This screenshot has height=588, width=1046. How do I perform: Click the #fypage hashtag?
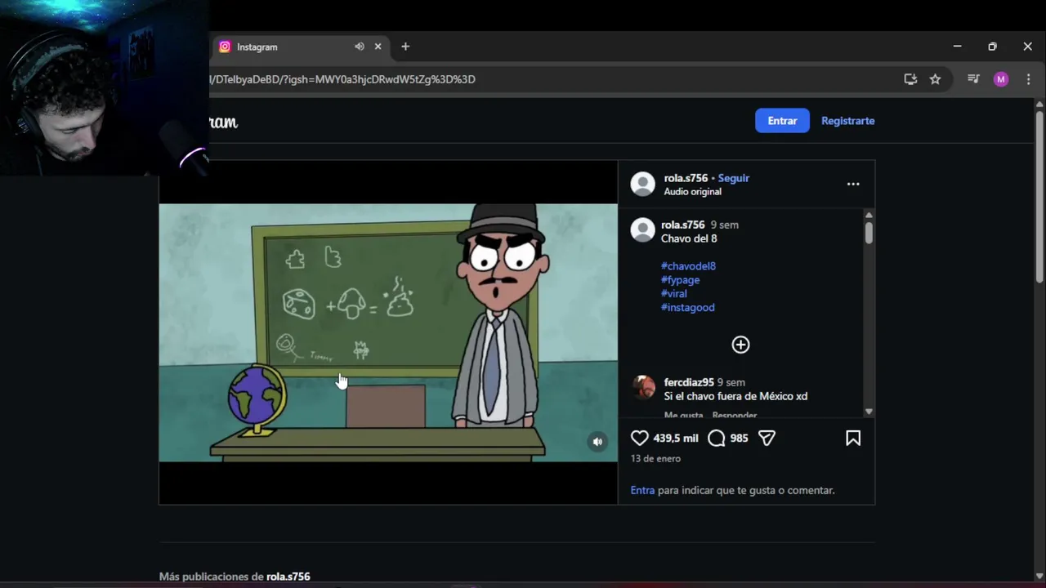click(x=680, y=280)
